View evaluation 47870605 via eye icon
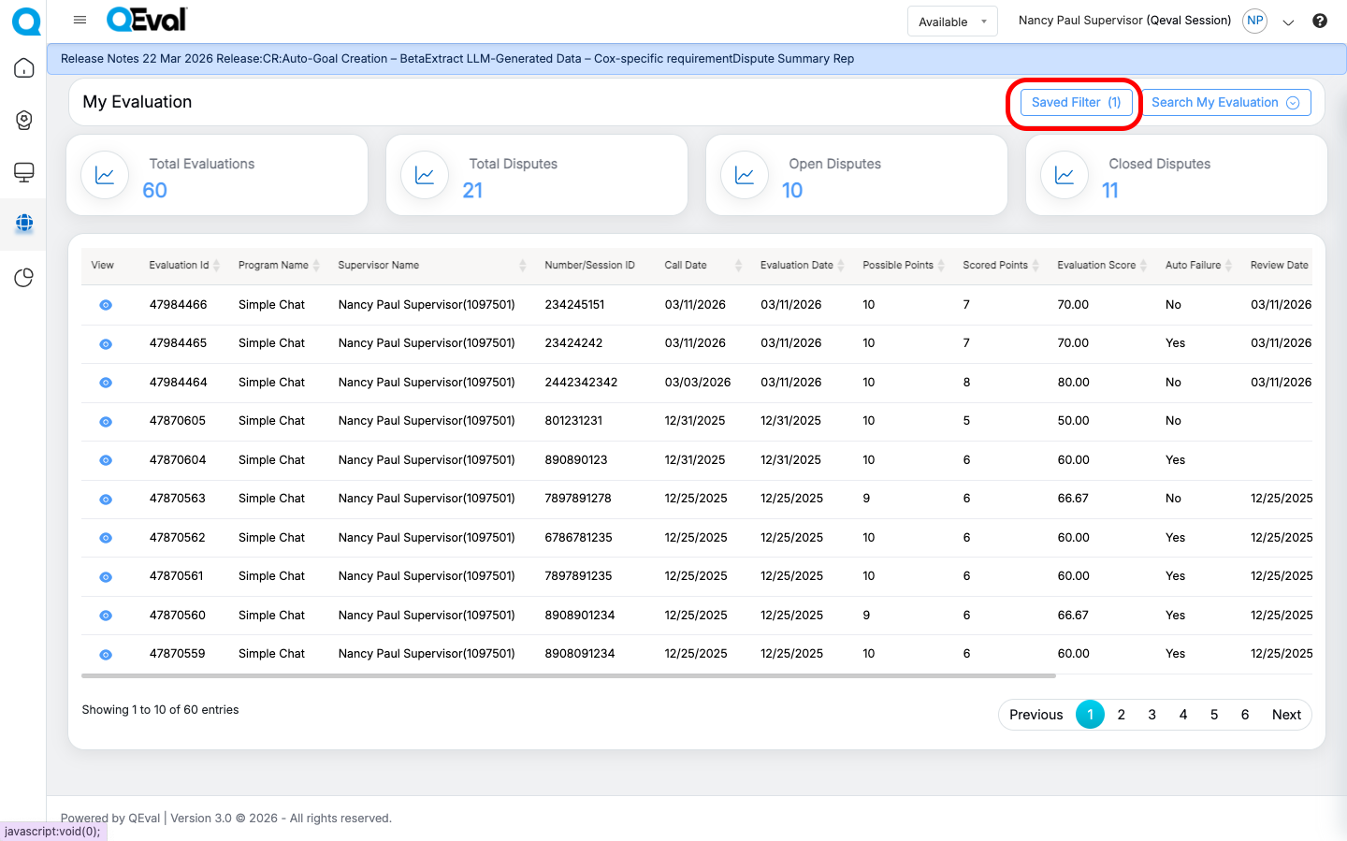The width and height of the screenshot is (1347, 841). coord(106,422)
